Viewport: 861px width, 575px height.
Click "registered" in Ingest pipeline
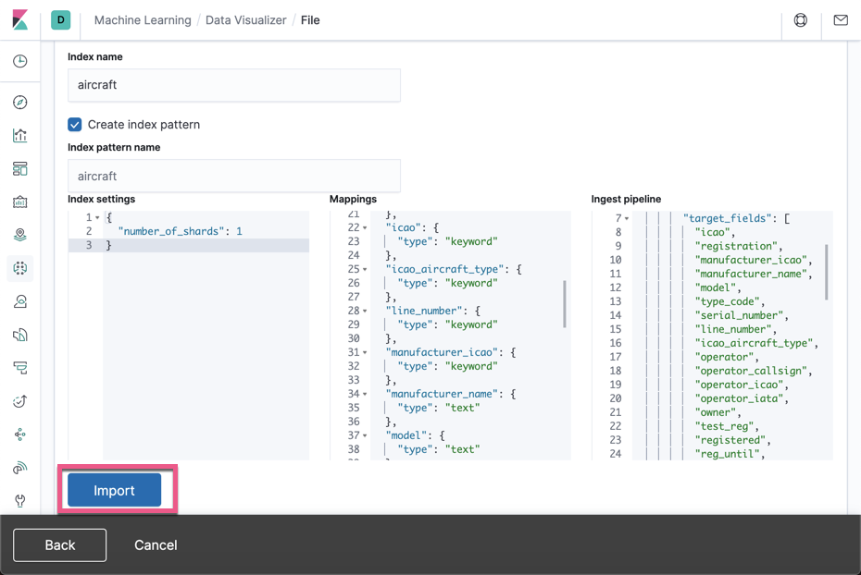(730, 440)
